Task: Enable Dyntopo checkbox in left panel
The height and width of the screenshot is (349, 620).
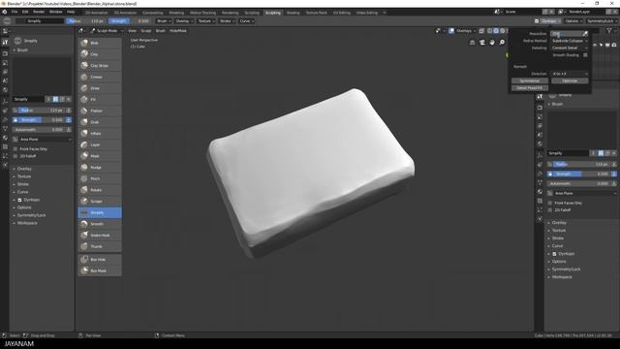Action: (x=19, y=200)
